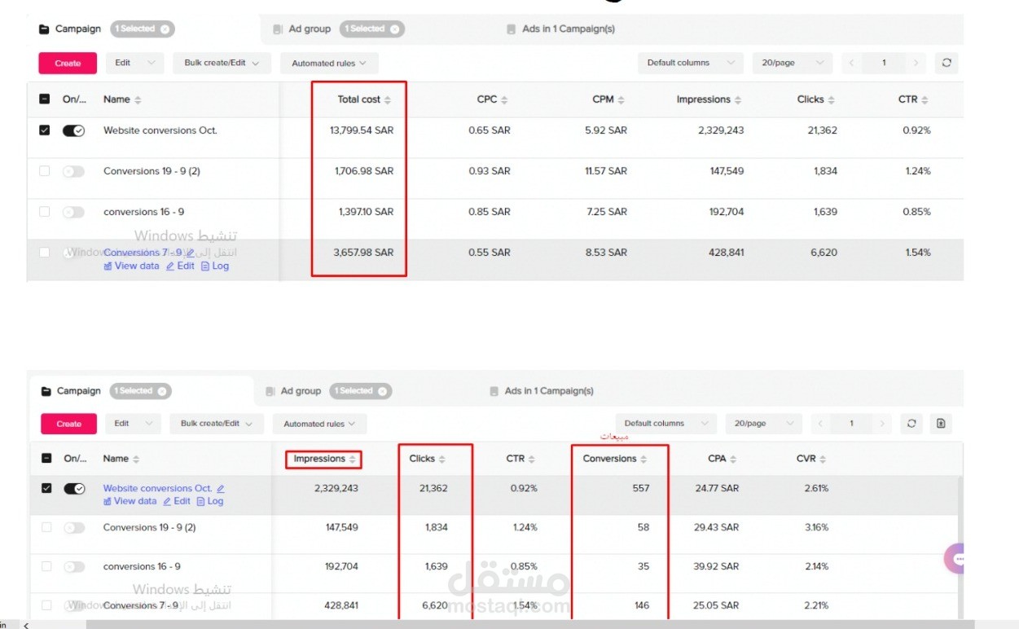
Task: Click export icon in bottom panel toolbar
Action: coord(941,424)
